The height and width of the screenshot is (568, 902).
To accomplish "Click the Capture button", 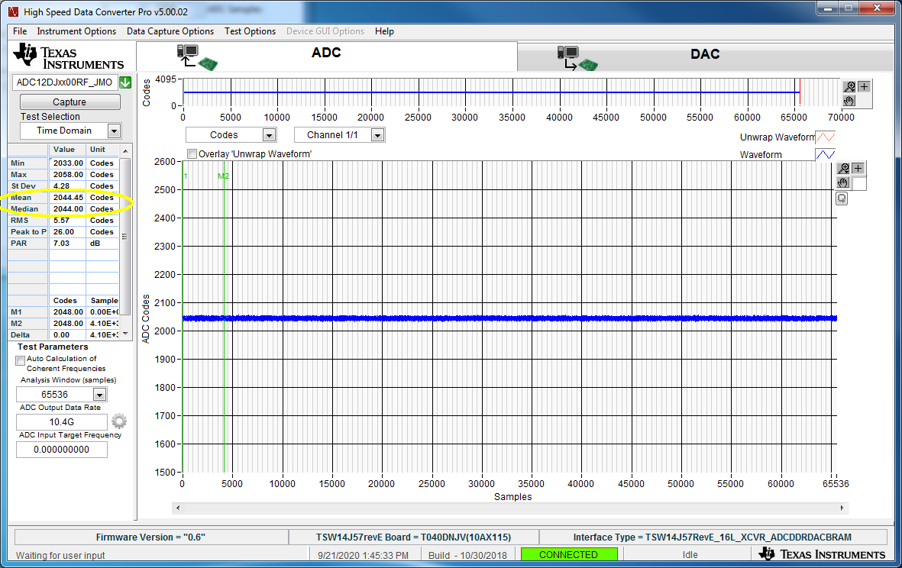I will pos(70,102).
